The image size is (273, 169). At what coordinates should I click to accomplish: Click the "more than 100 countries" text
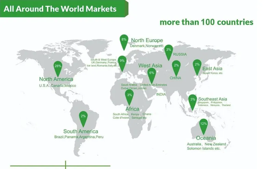click(x=206, y=22)
